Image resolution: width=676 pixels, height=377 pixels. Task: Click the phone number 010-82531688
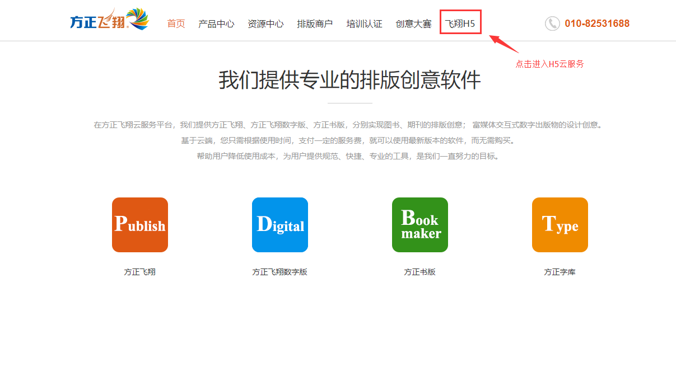click(x=597, y=23)
